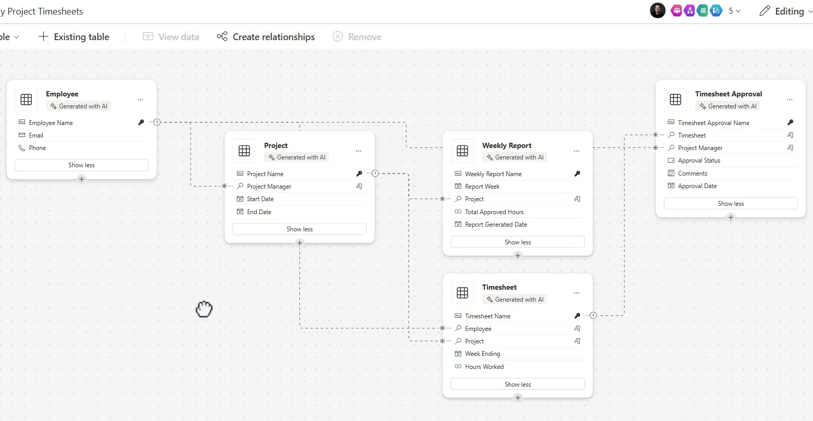Expand the collaborators count dropdown

(x=735, y=11)
